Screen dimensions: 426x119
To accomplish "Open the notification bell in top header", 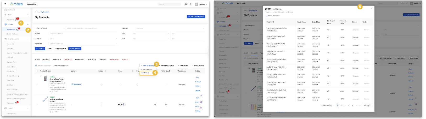I will (190, 4).
